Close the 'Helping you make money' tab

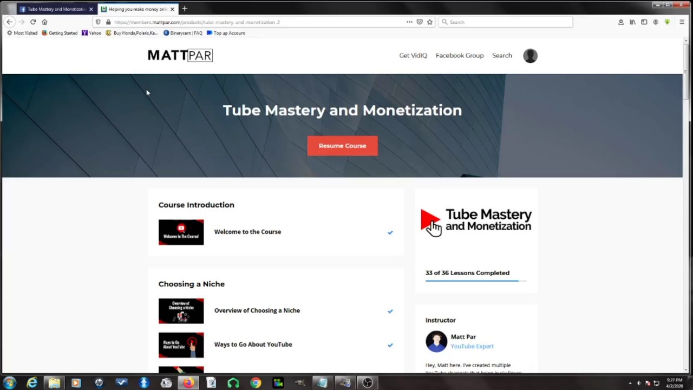(x=173, y=9)
